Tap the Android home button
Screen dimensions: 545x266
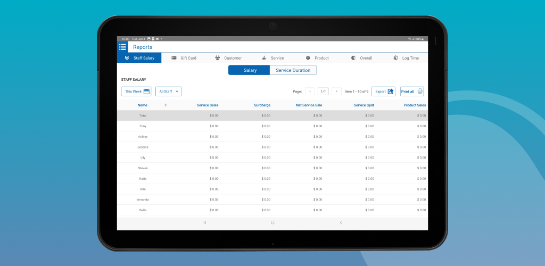click(272, 222)
